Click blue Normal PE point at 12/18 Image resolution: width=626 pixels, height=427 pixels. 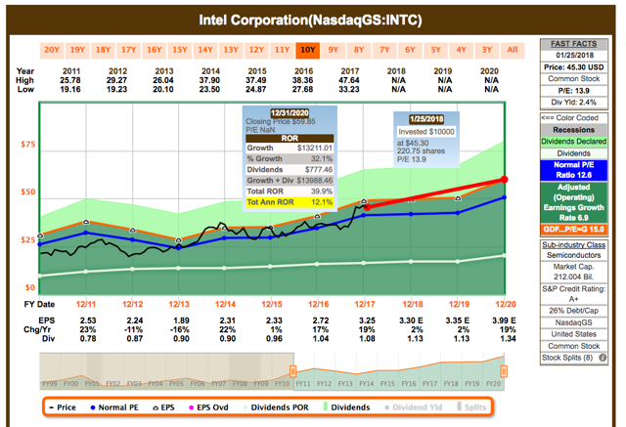(411, 214)
